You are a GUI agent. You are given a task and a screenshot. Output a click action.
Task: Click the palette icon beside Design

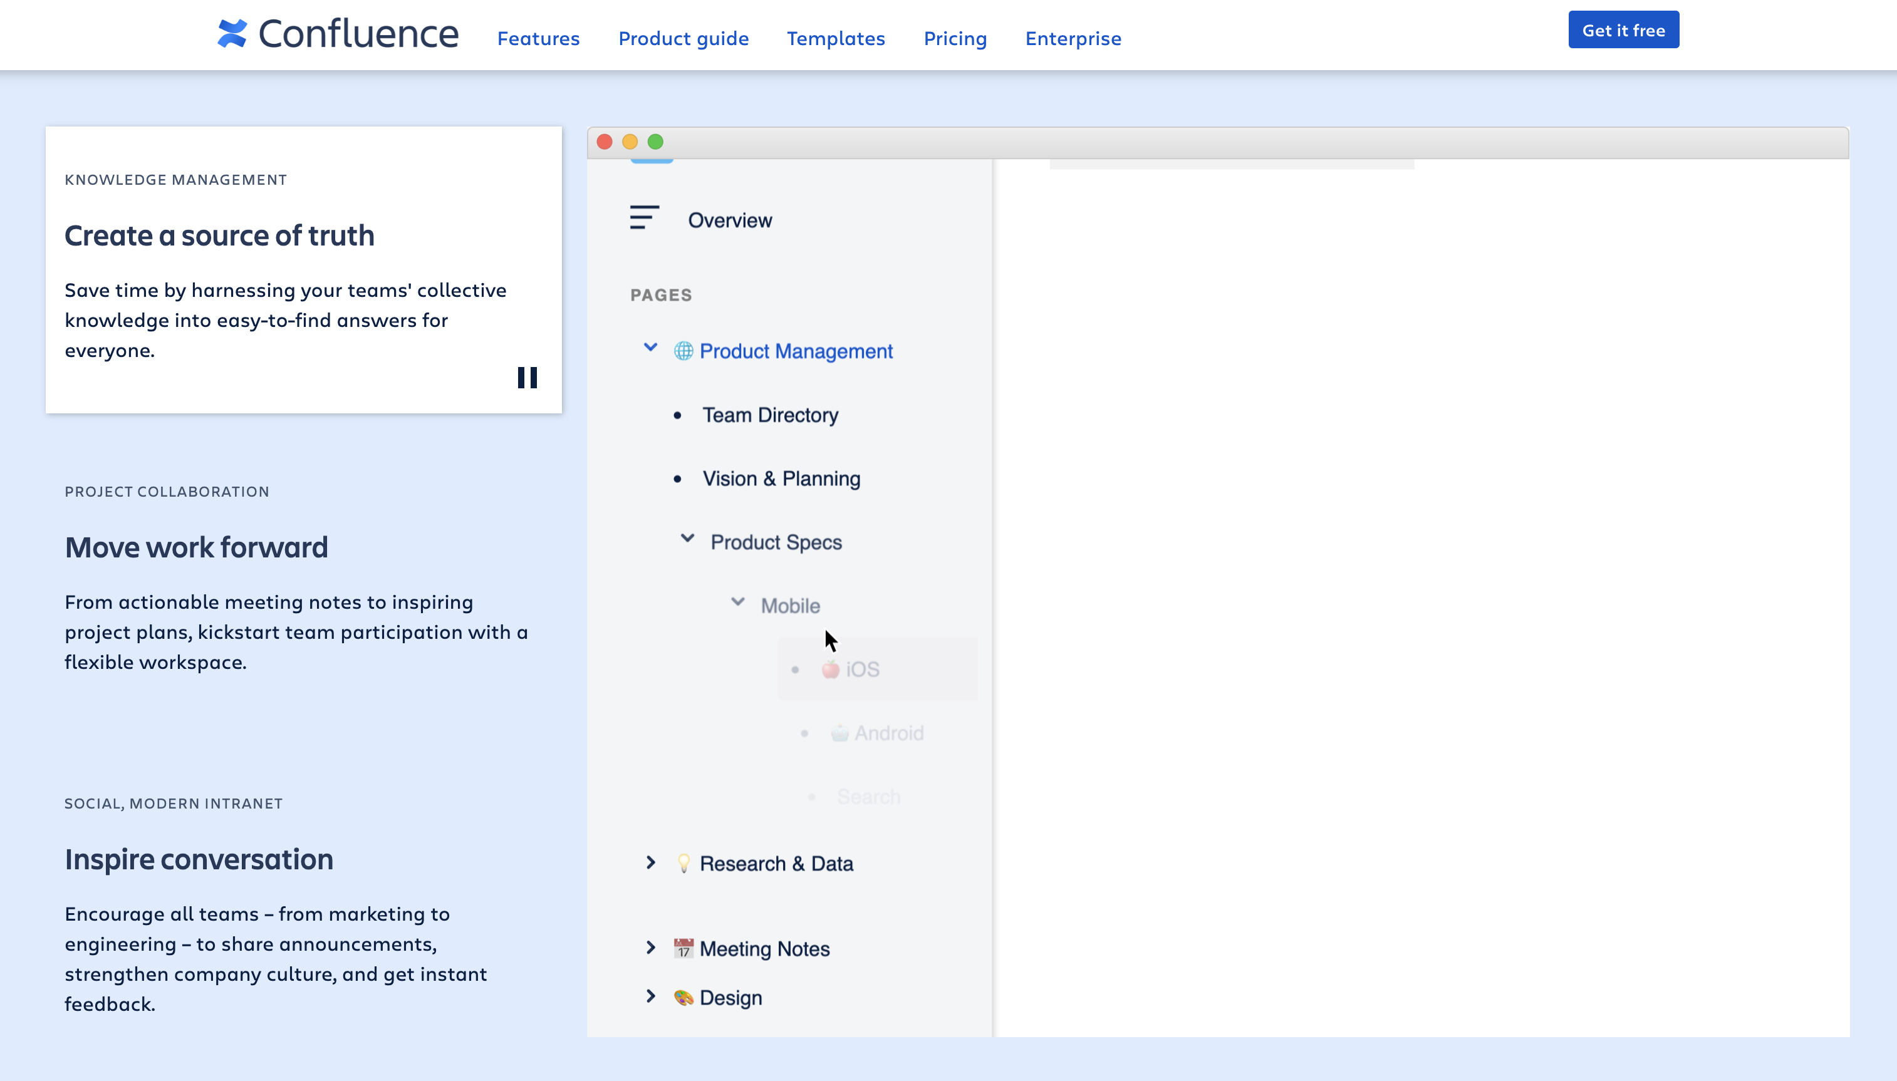683,997
